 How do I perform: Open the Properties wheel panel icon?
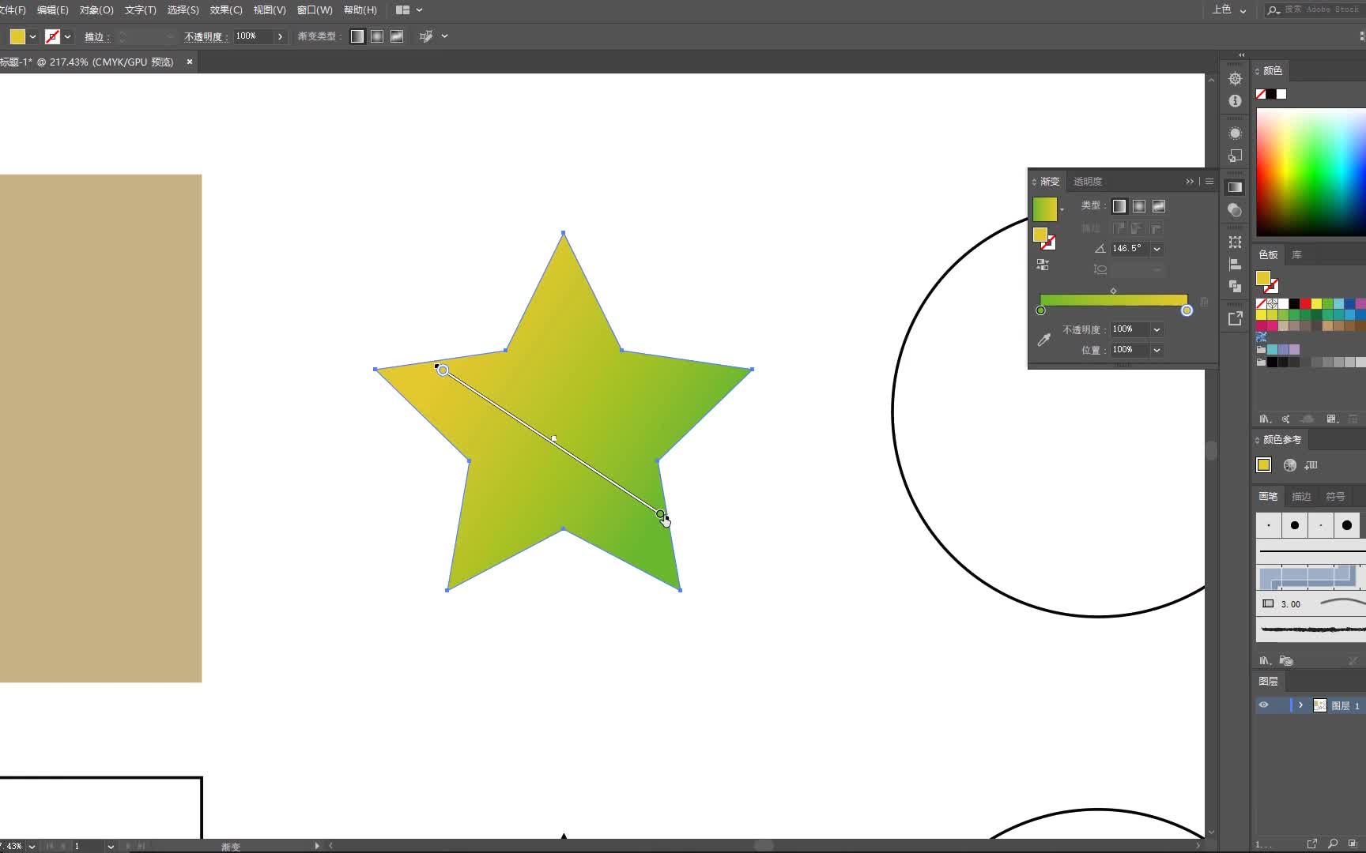[1235, 78]
